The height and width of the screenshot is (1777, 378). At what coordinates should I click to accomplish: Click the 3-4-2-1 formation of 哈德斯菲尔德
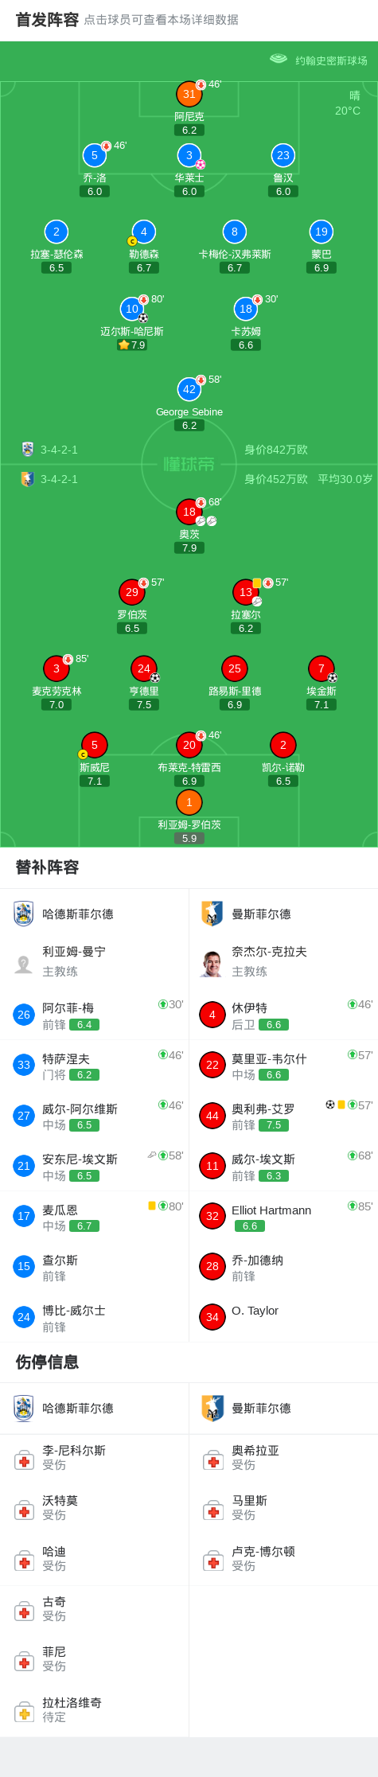[59, 450]
